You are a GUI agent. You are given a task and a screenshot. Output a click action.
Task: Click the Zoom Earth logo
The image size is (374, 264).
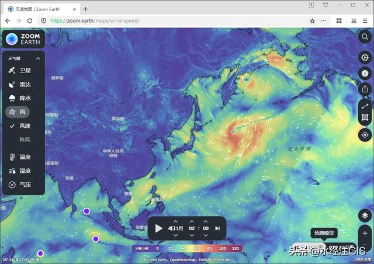coord(23,39)
